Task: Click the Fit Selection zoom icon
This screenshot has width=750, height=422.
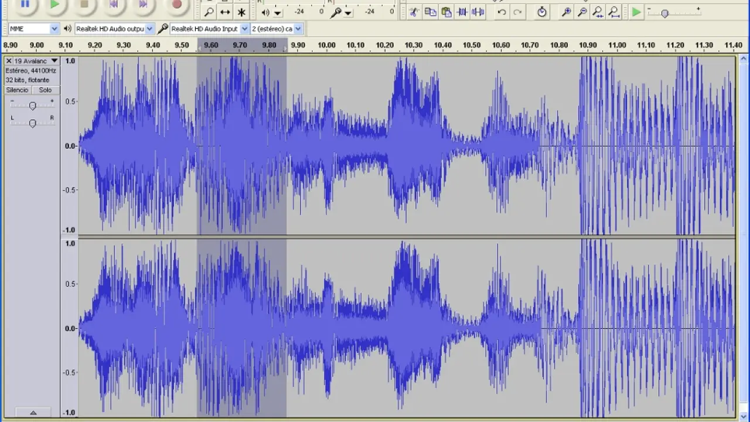Action: pyautogui.click(x=598, y=12)
